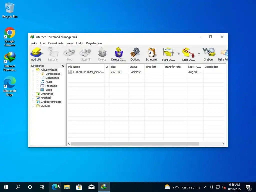Open the Tasks menu

[33, 43]
